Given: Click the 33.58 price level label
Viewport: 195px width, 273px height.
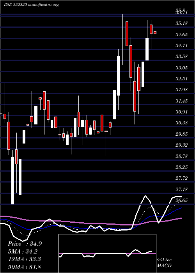Looking at the screenshot, I should (182, 57).
